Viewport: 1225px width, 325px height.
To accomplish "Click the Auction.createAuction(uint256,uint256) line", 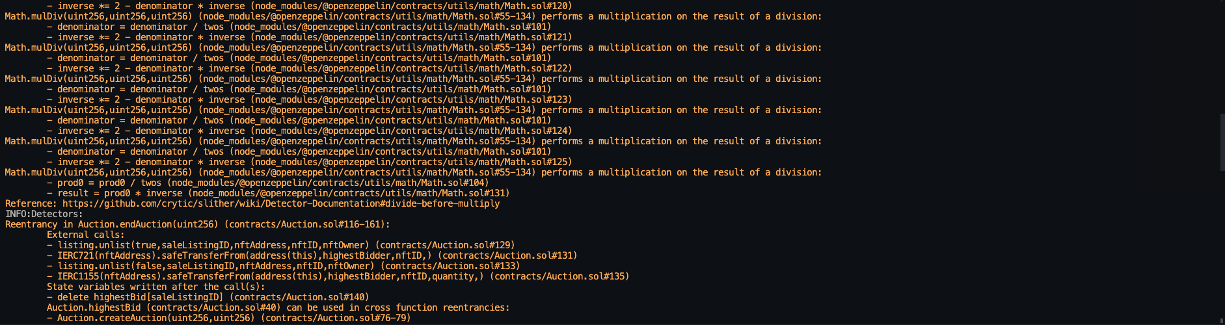I will [x=229, y=318].
